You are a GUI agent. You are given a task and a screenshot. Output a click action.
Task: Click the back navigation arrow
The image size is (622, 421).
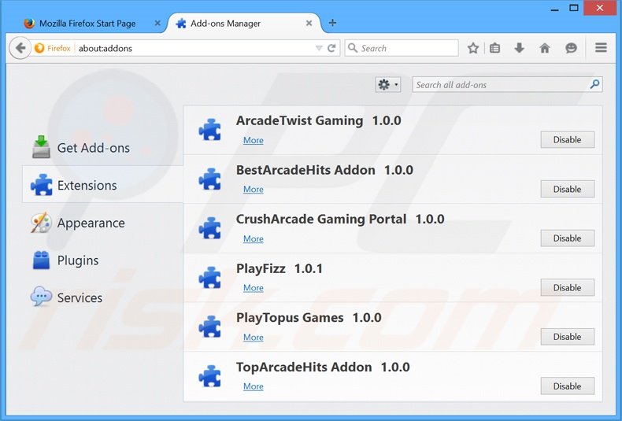[x=20, y=48]
